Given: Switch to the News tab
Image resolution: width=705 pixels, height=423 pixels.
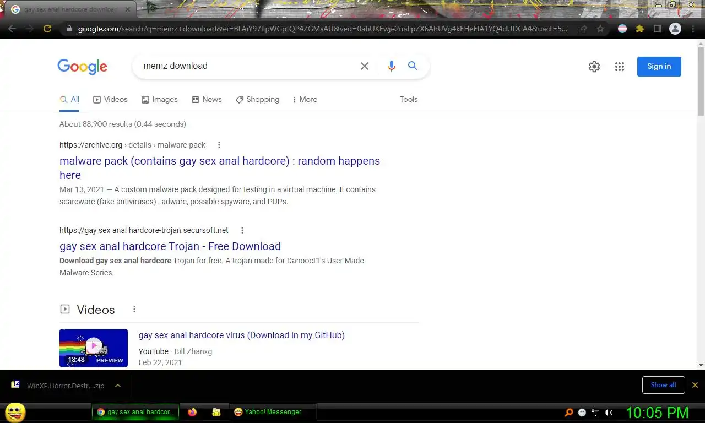Looking at the screenshot, I should [x=207, y=99].
